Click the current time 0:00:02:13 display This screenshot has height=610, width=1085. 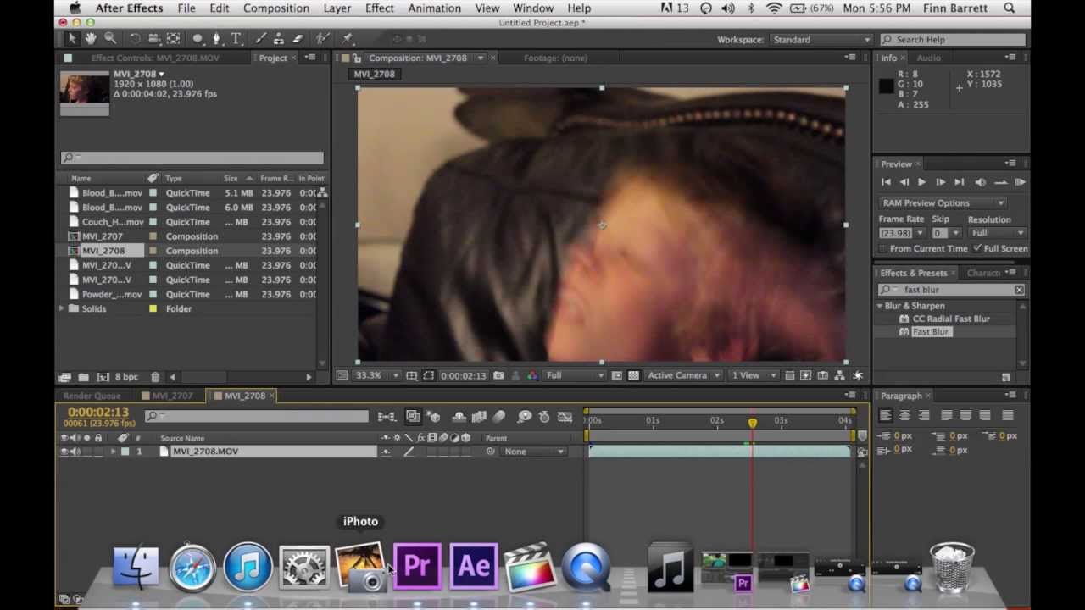(x=98, y=412)
